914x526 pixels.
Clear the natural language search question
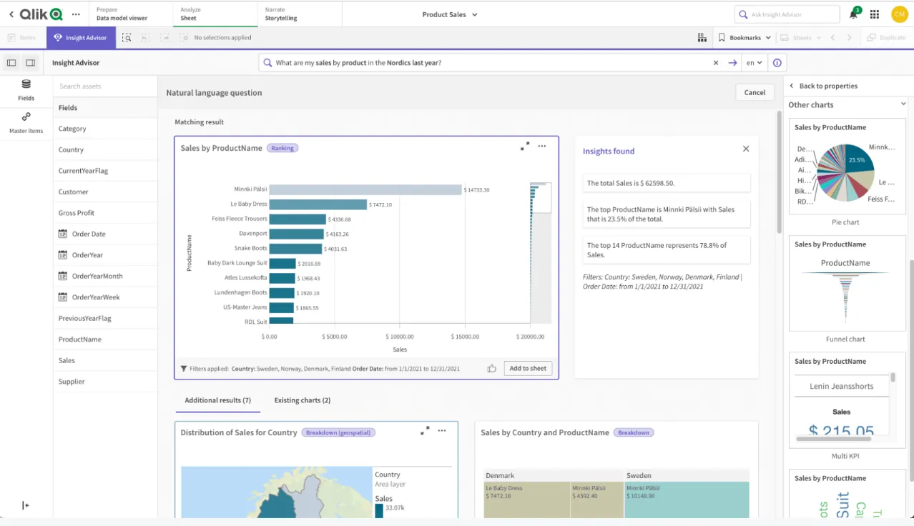[715, 63]
